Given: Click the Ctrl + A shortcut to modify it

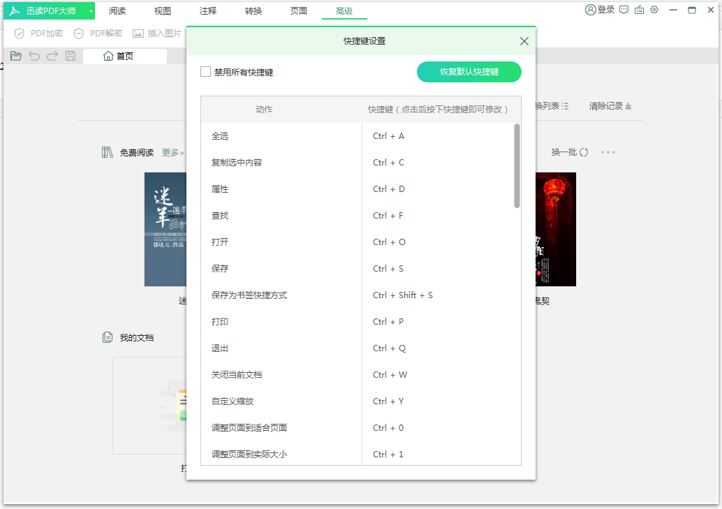Looking at the screenshot, I should 389,135.
